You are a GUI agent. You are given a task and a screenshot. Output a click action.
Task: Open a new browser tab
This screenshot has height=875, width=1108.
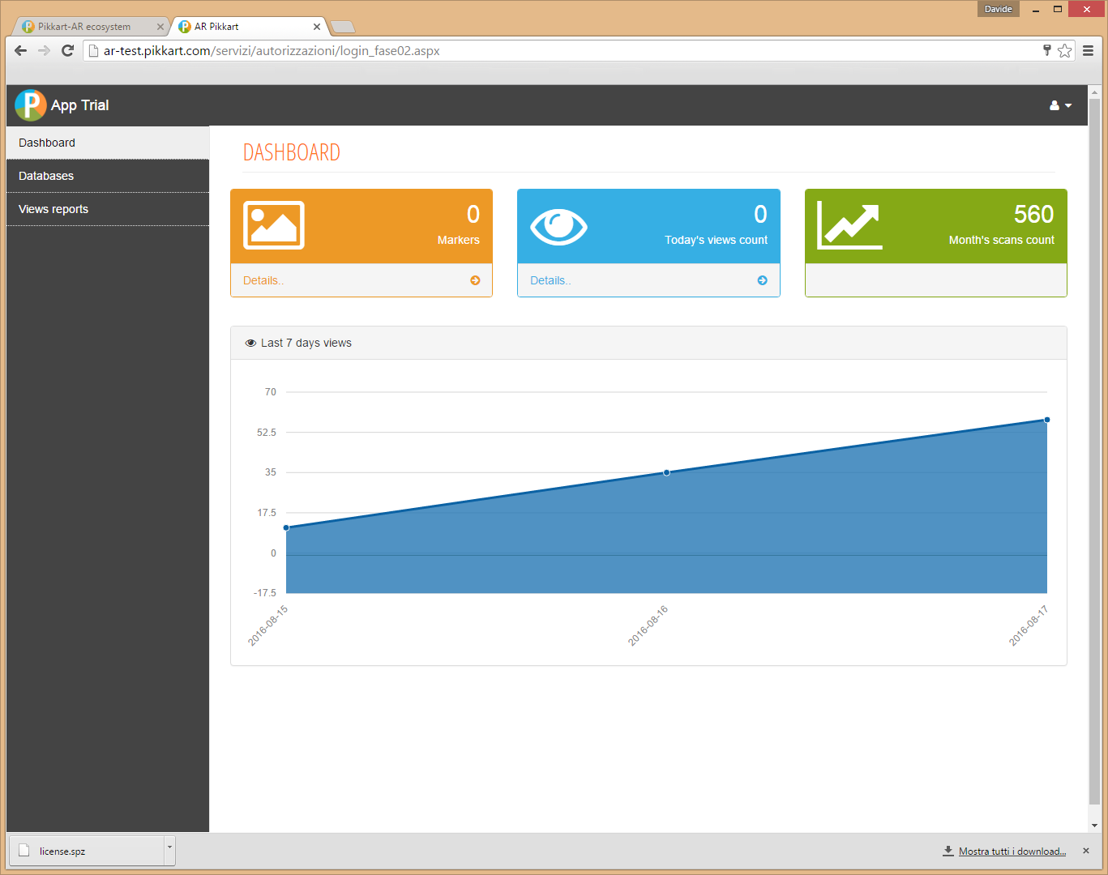pyautogui.click(x=343, y=27)
